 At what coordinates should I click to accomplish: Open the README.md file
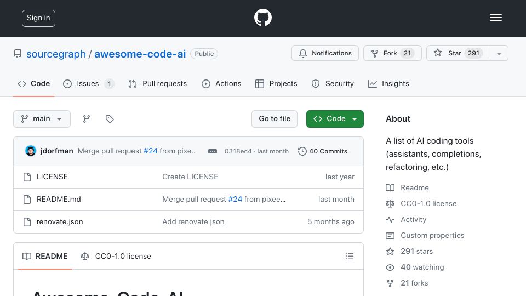(x=59, y=200)
